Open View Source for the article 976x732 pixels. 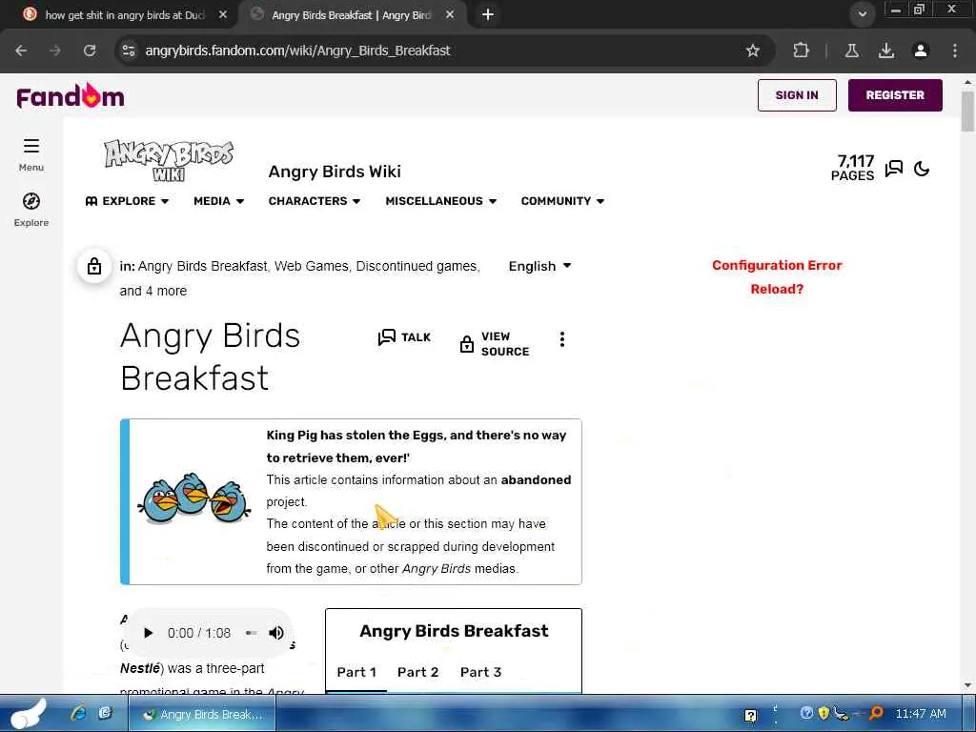[495, 343]
